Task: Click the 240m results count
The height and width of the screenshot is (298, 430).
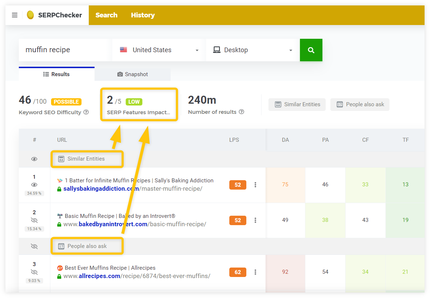Action: (202, 100)
